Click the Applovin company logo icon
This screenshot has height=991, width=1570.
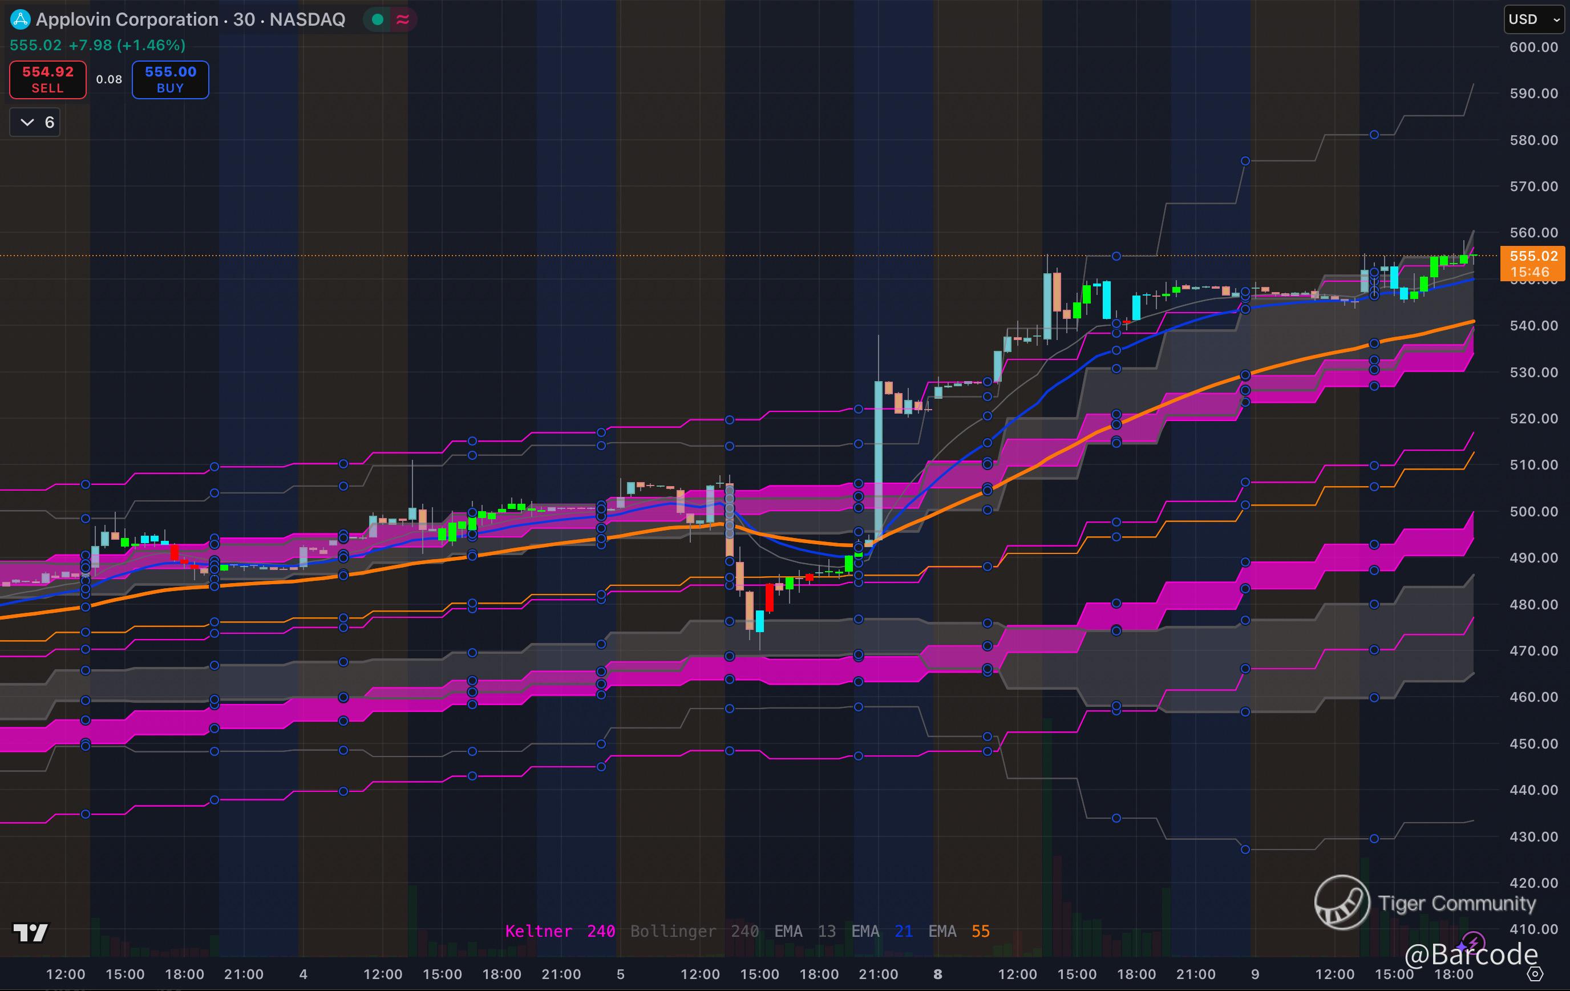pos(20,19)
